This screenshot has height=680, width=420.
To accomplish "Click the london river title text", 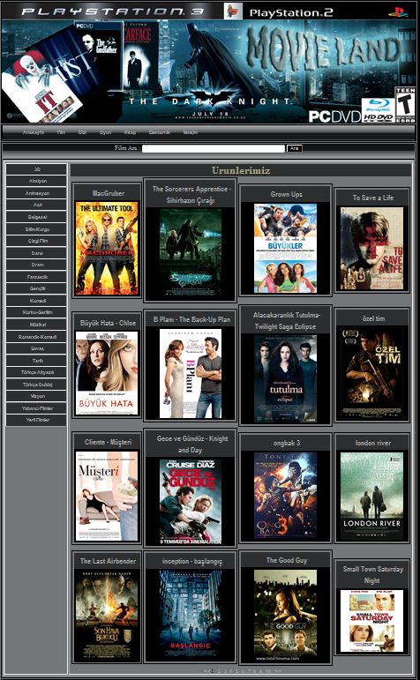I will pos(373,443).
